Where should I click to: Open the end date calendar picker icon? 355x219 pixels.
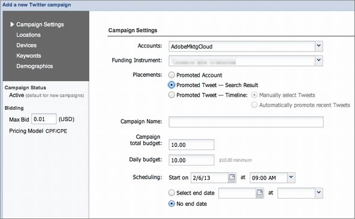(x=260, y=193)
